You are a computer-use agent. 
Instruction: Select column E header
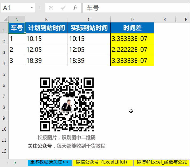click(x=165, y=20)
